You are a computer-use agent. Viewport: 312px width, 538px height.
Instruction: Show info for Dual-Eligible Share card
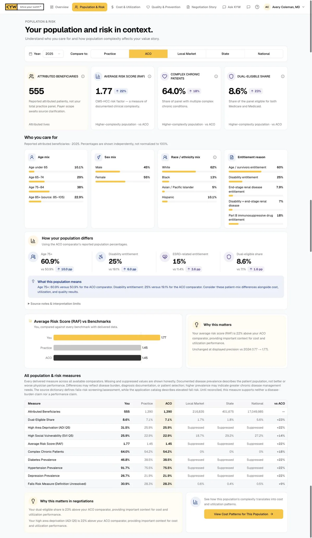[x=283, y=76]
